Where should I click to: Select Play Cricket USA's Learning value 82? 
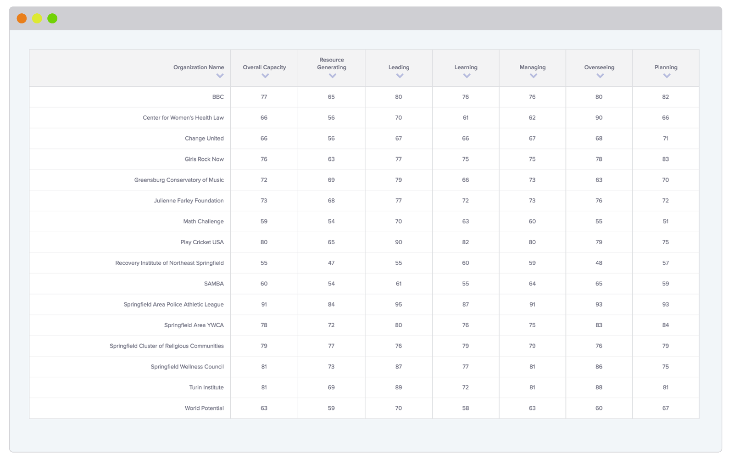(x=466, y=242)
